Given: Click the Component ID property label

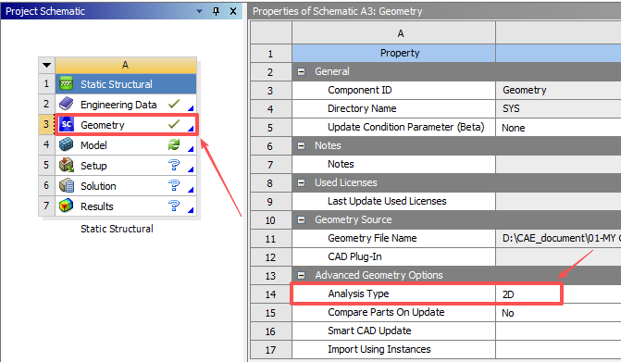Looking at the screenshot, I should pyautogui.click(x=360, y=91).
